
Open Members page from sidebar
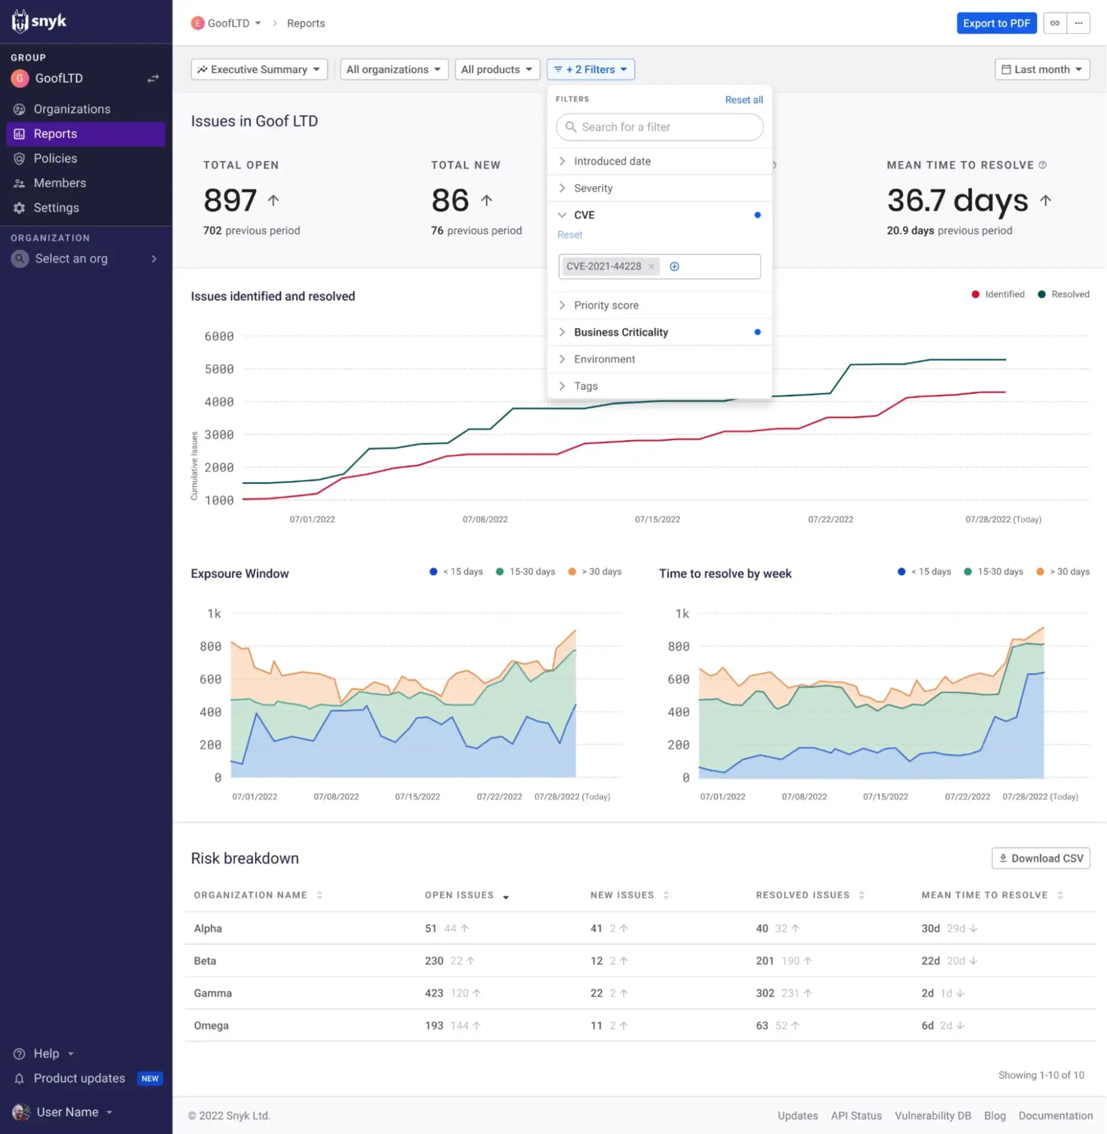click(59, 183)
